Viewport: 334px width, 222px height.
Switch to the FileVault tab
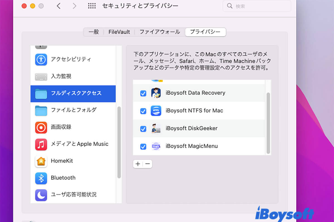click(x=119, y=32)
